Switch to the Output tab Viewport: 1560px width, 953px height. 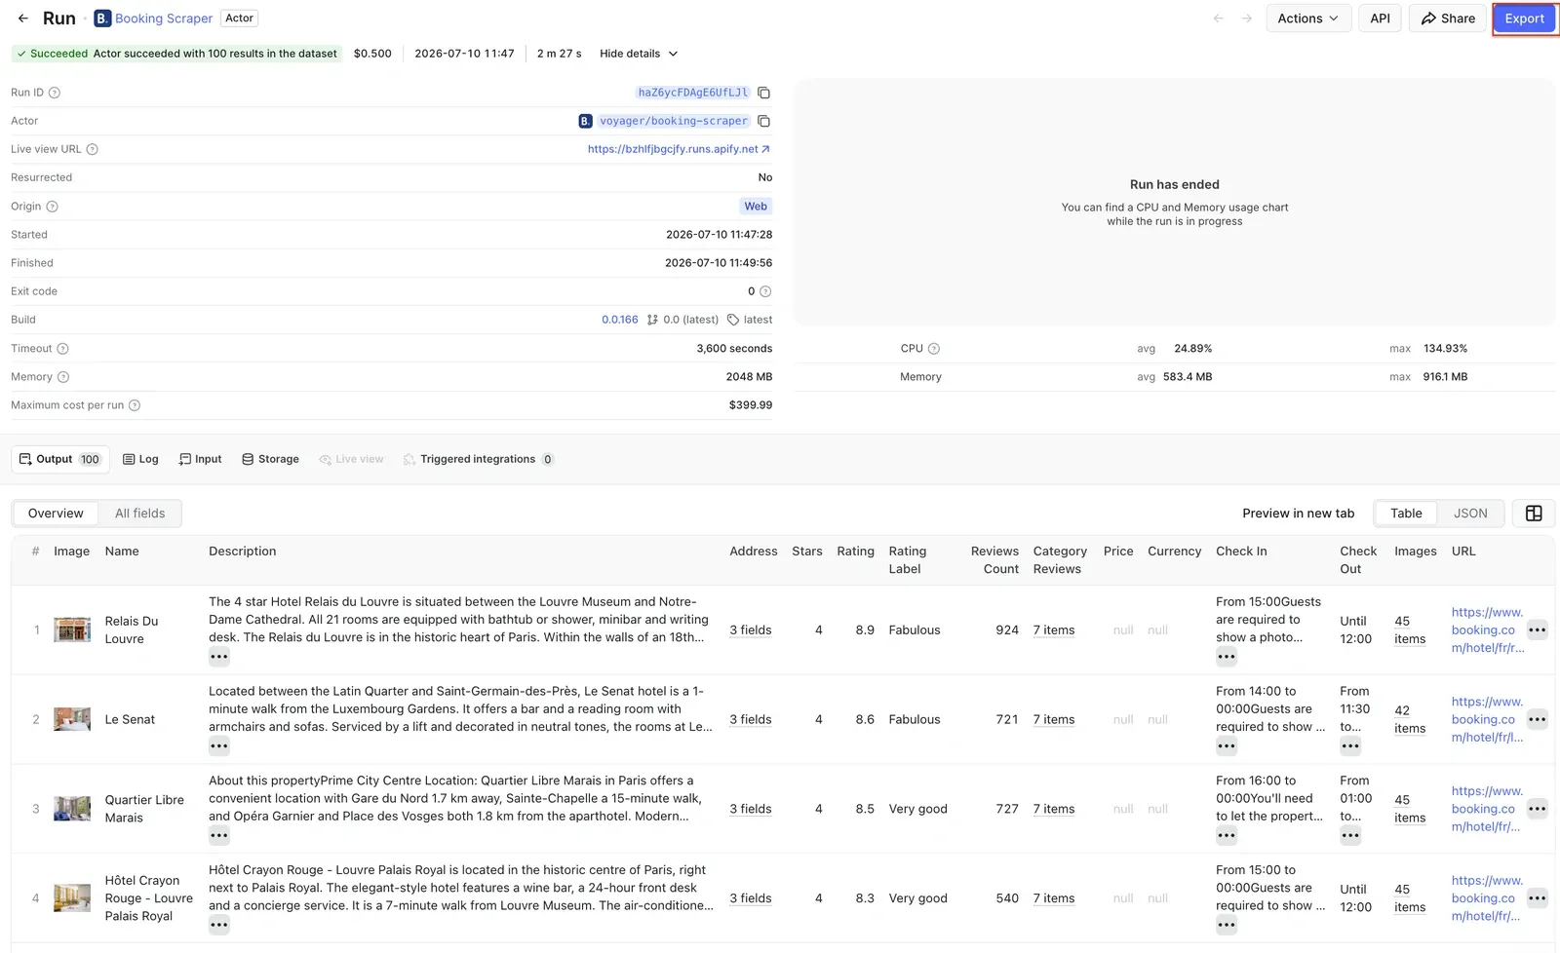tap(60, 459)
